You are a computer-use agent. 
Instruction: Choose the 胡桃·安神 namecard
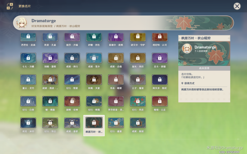(72, 101)
